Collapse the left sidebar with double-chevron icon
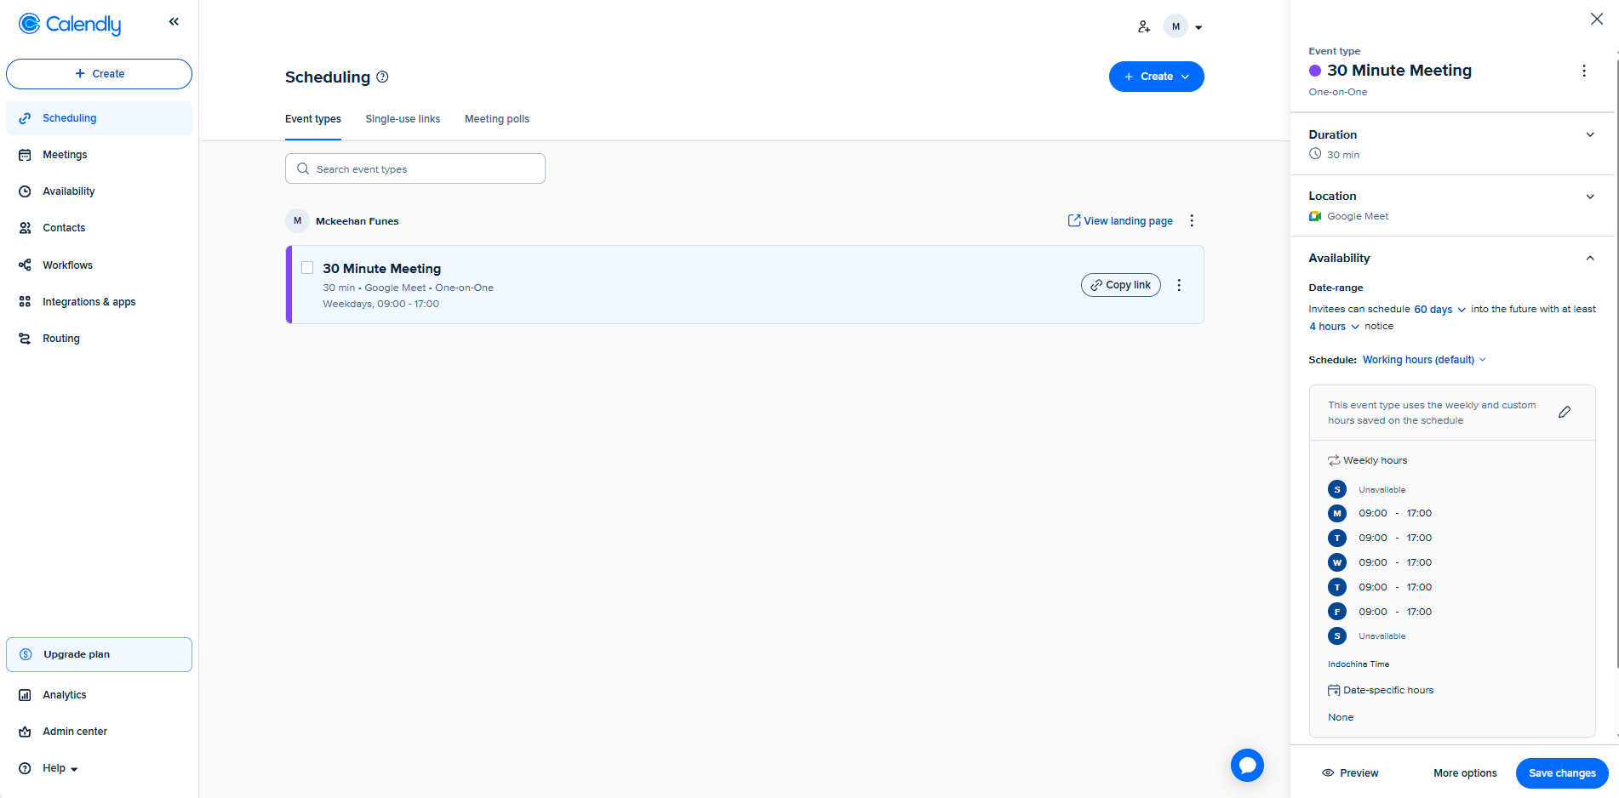1619x798 pixels. pyautogui.click(x=174, y=21)
